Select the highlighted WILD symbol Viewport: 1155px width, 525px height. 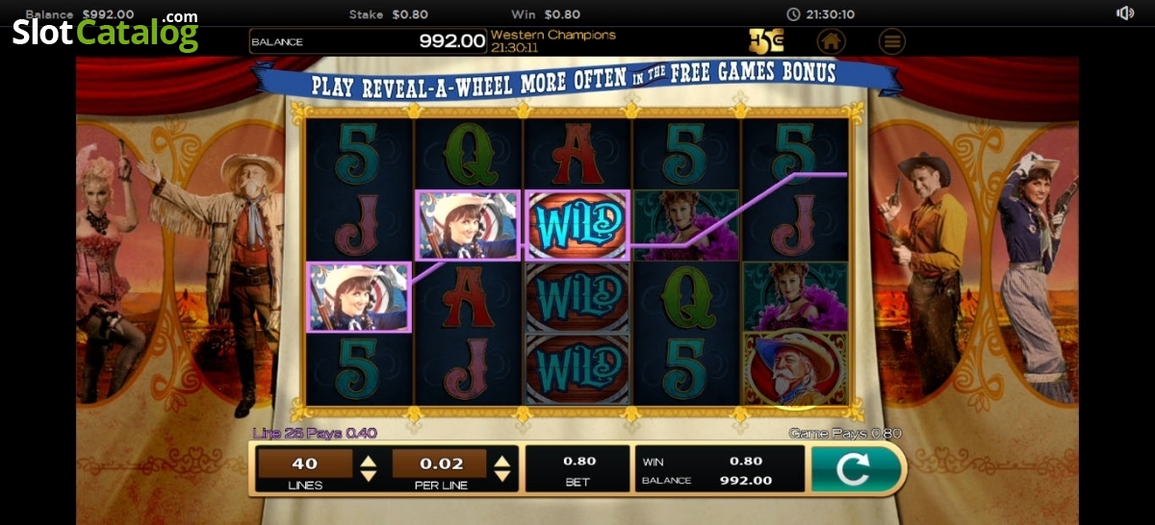coord(576,225)
